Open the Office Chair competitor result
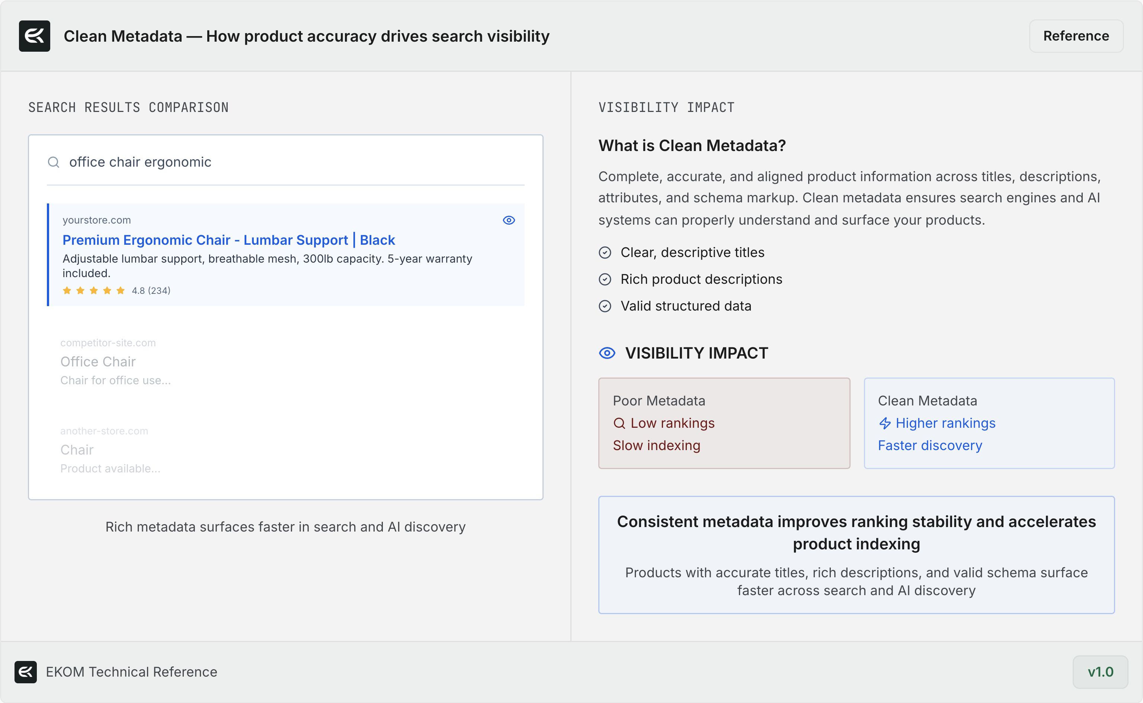Screen dimensions: 1143x703 [x=98, y=362]
